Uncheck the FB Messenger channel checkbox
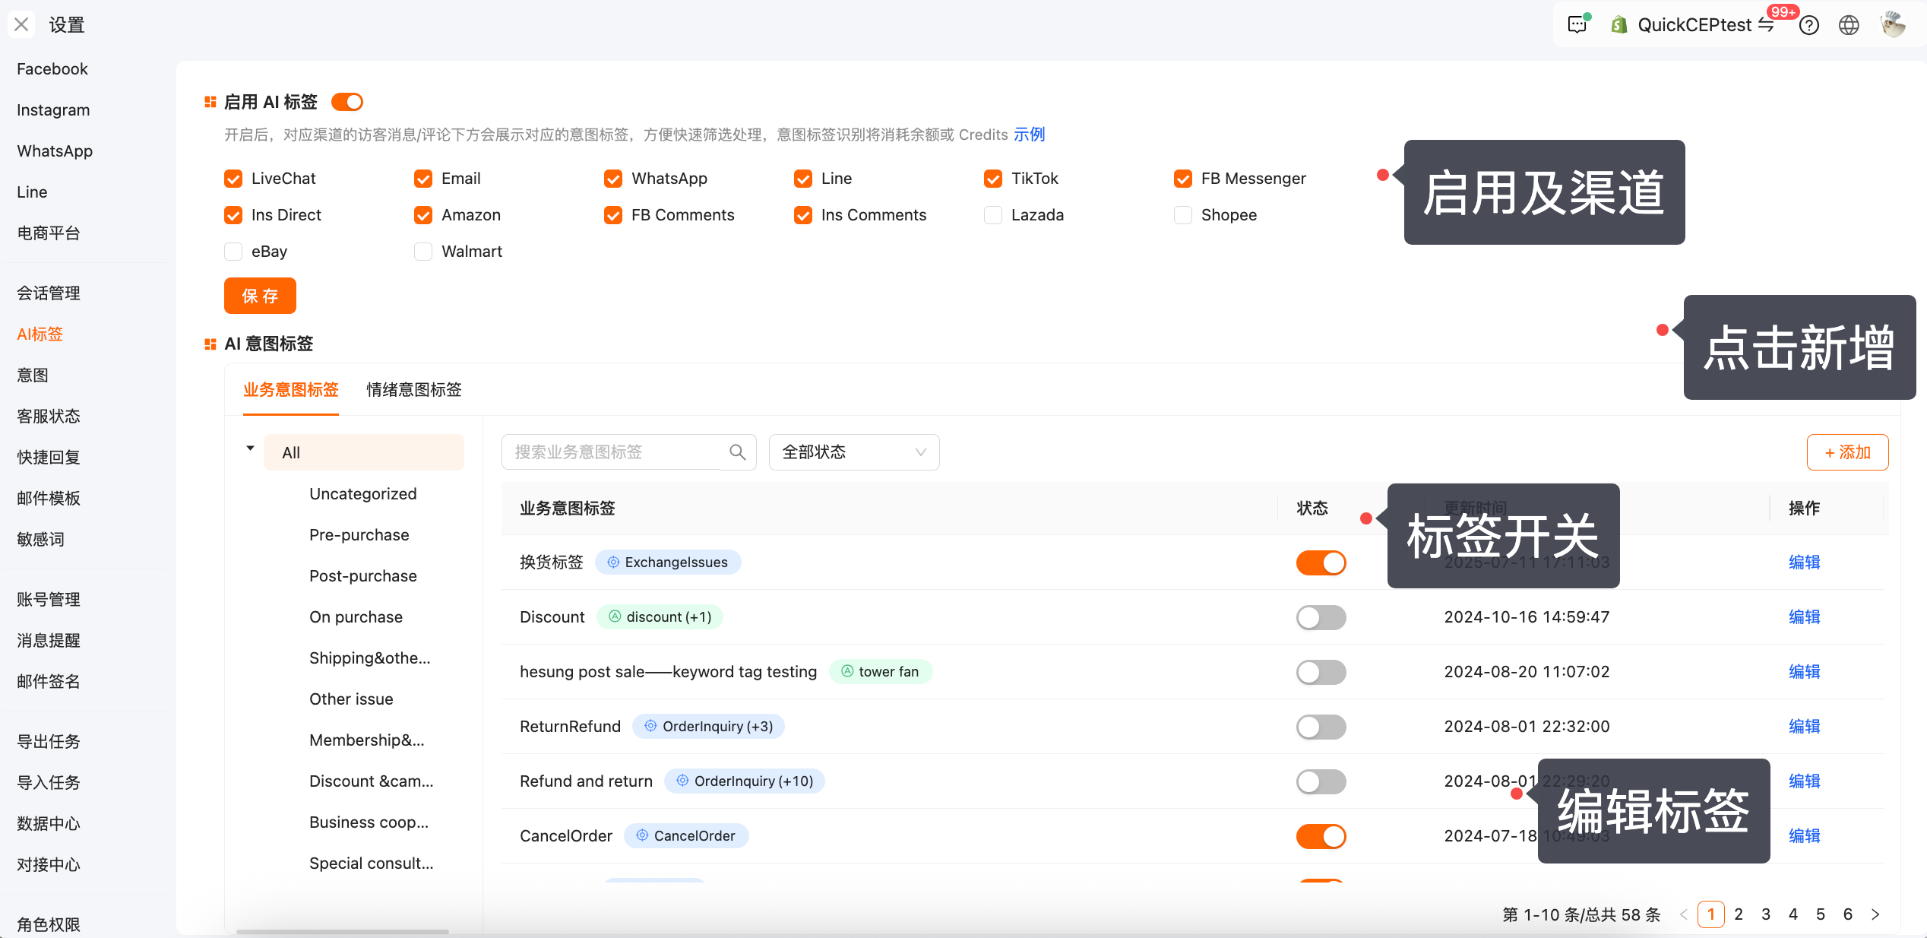 click(x=1183, y=179)
